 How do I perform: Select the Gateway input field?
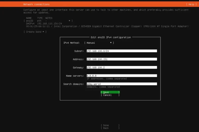(x=122, y=68)
